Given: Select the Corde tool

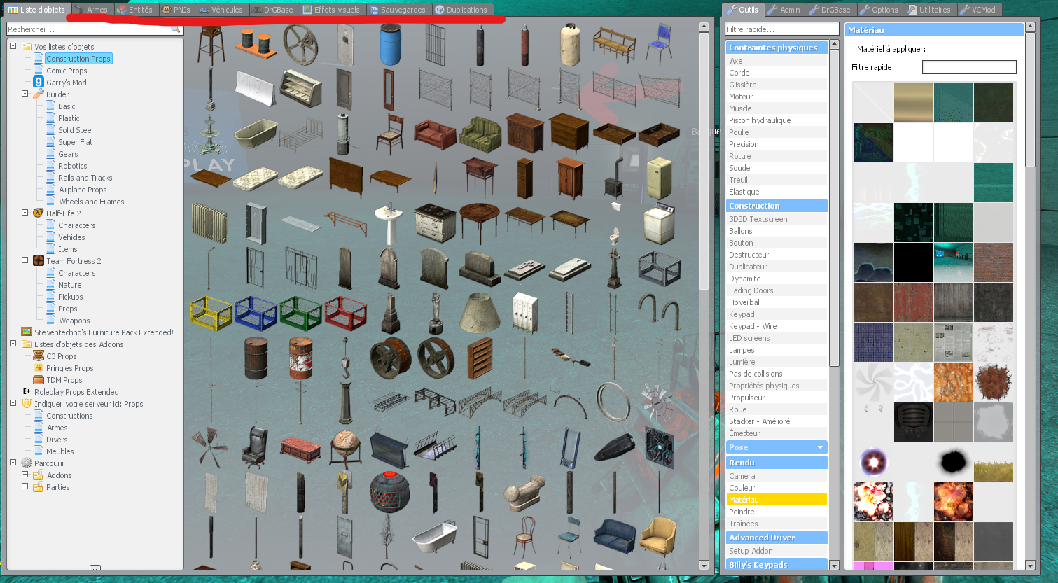Looking at the screenshot, I should 777,73.
